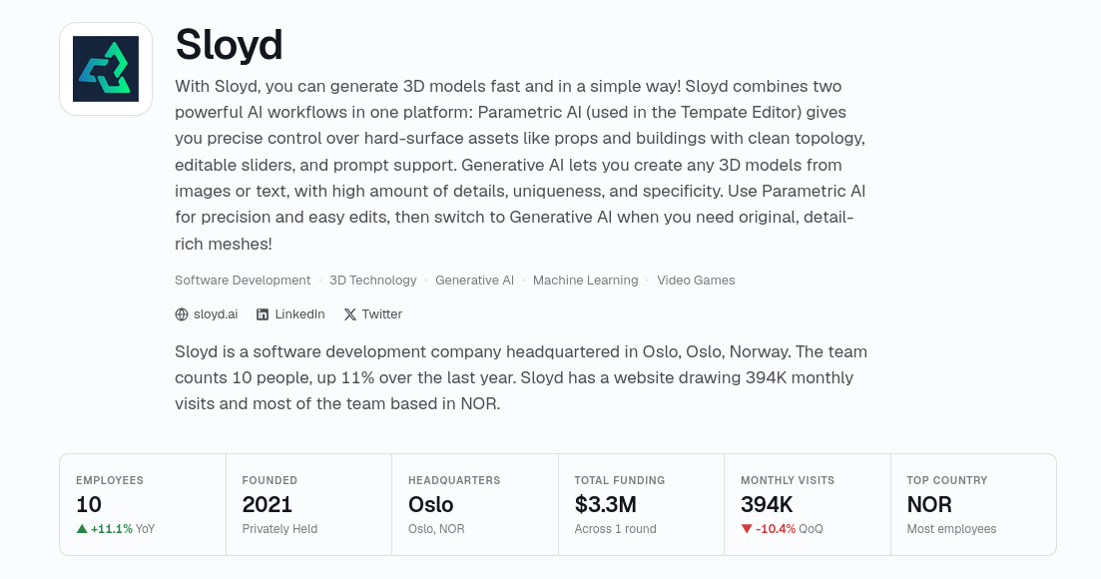Click the 'Across 1 round' funding text
This screenshot has height=579, width=1101.
(615, 528)
